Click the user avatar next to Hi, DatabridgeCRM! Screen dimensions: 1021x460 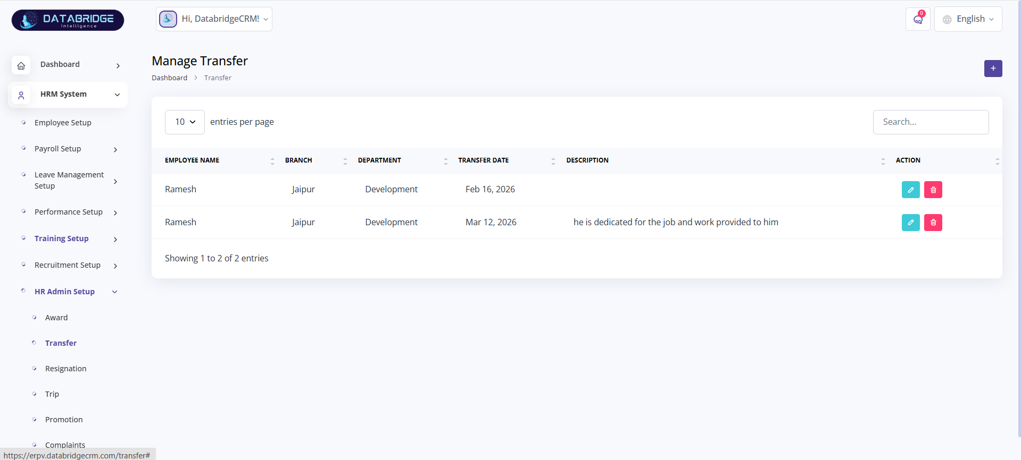[168, 19]
